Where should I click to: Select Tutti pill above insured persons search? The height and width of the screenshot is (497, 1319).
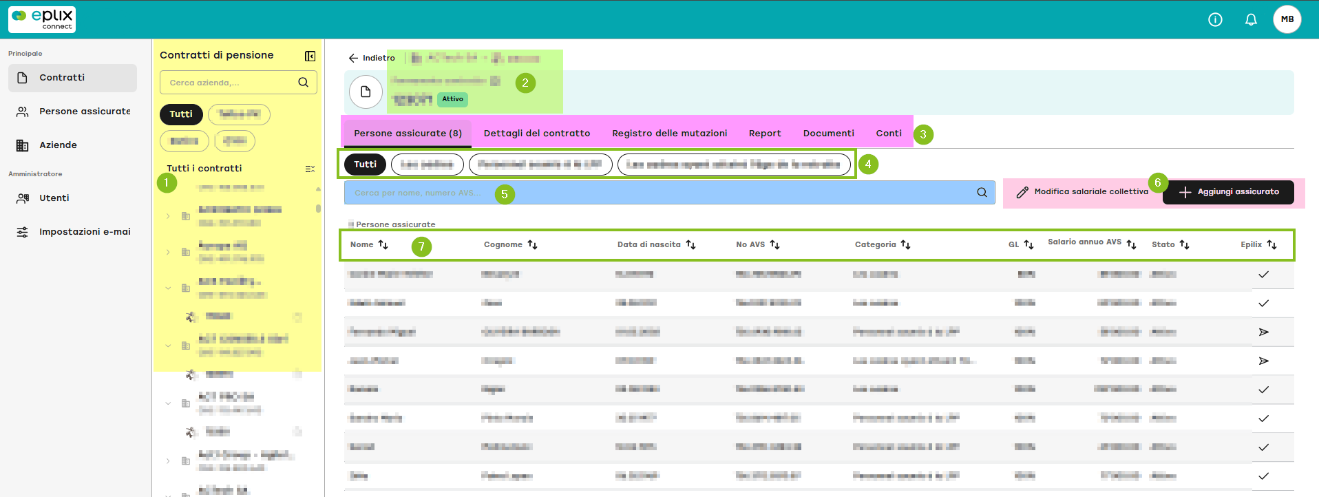(x=366, y=165)
